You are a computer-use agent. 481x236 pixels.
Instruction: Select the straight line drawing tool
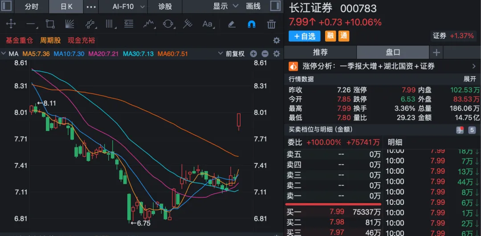point(31,24)
